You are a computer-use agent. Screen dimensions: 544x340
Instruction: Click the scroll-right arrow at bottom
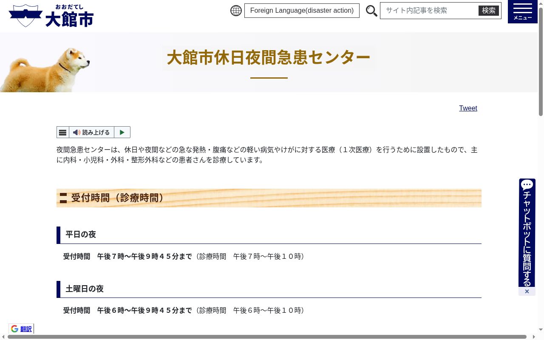point(534,337)
